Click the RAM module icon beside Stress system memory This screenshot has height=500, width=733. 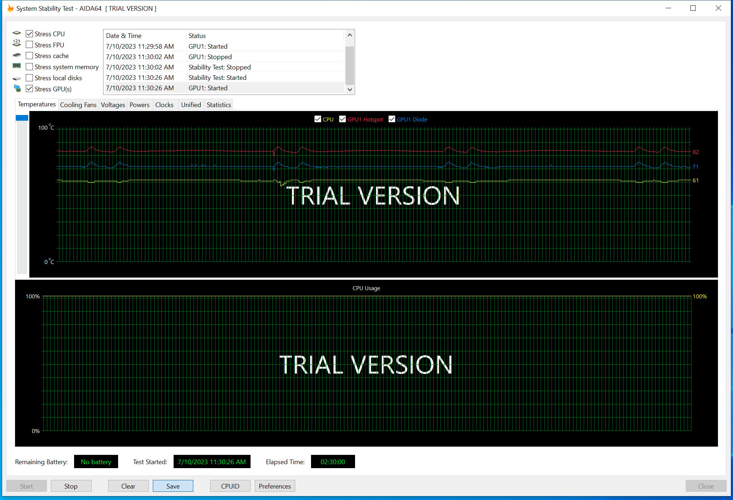point(17,66)
